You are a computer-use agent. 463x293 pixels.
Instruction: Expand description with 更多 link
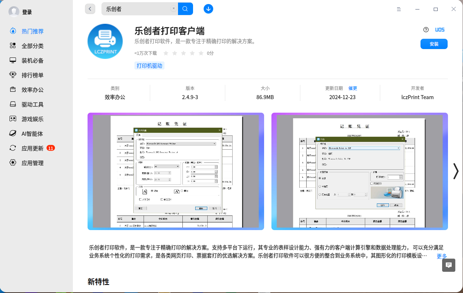[x=442, y=256]
